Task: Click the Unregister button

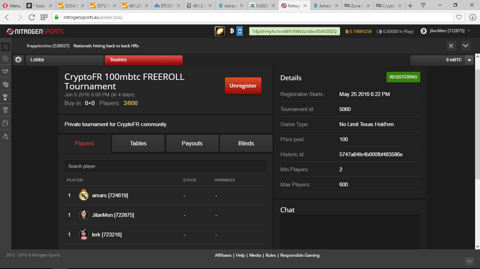Action: [243, 86]
